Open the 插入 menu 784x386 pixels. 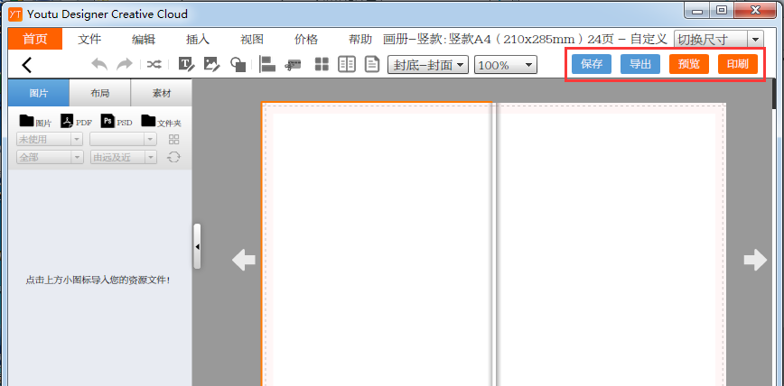point(198,40)
